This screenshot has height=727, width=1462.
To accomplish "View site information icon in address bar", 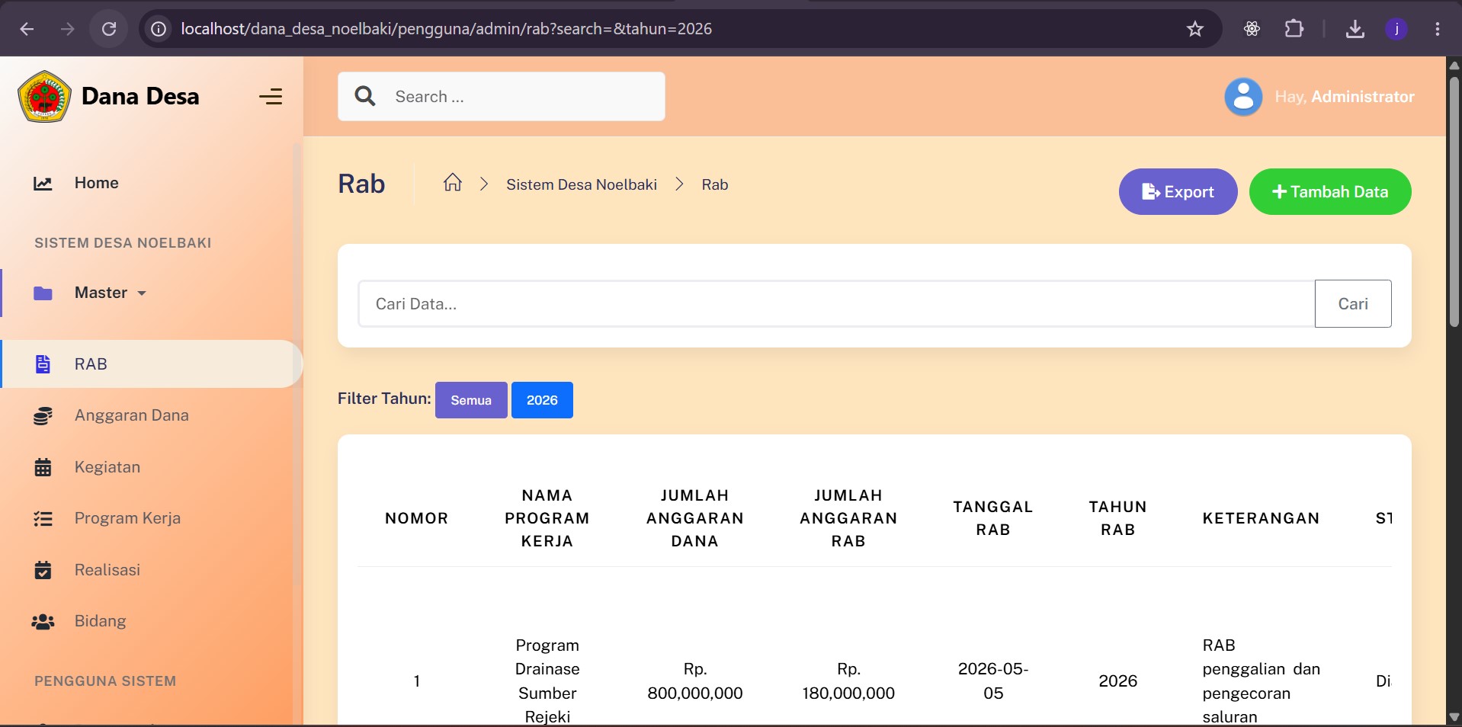I will (159, 29).
